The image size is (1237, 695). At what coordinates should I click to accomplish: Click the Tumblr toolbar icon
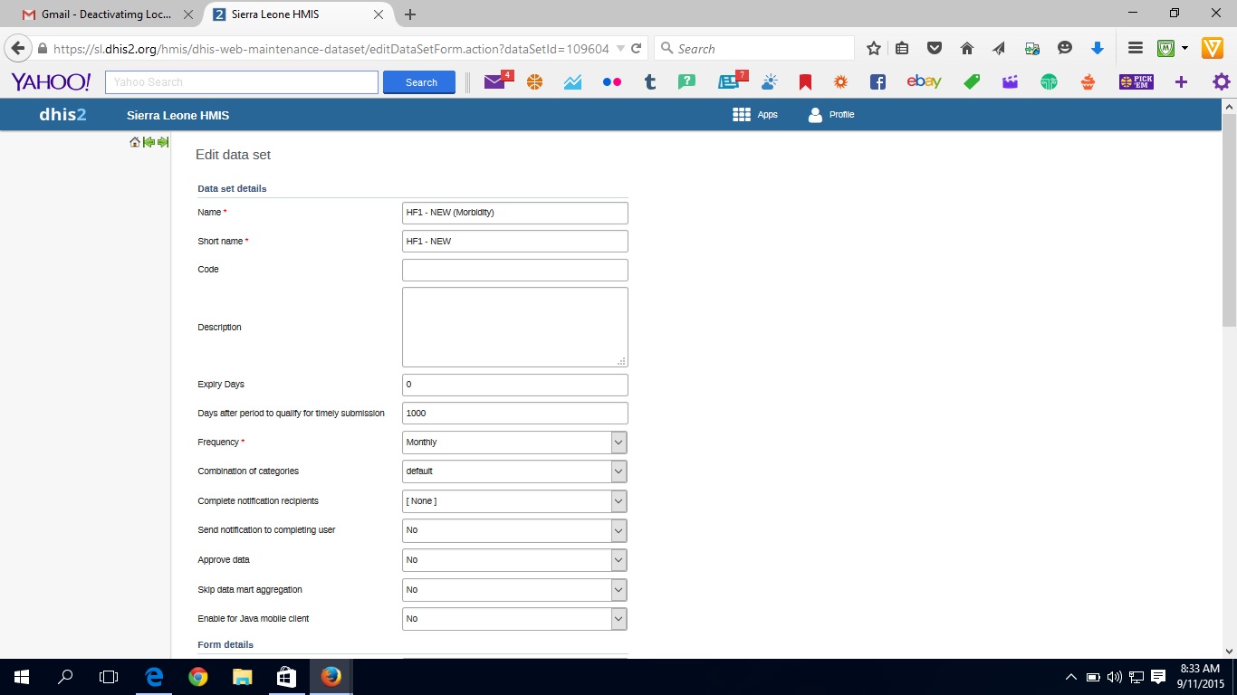[649, 82]
